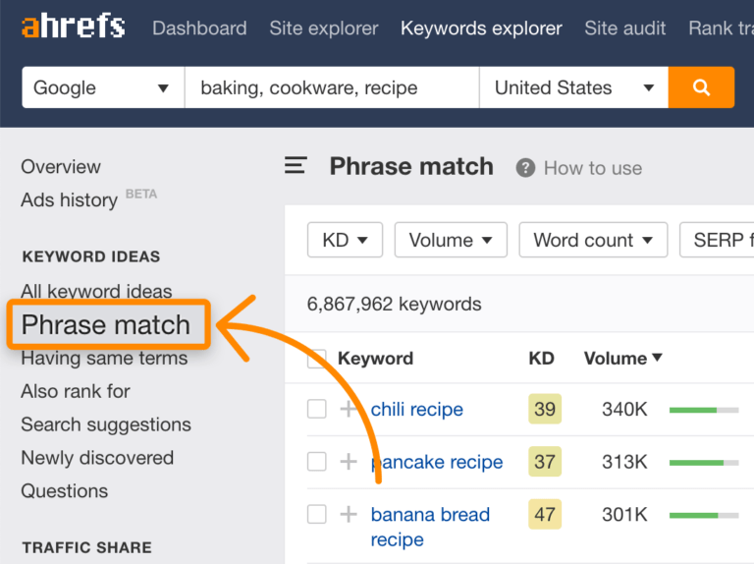Click plus icon beside banana bread recipe

point(349,514)
